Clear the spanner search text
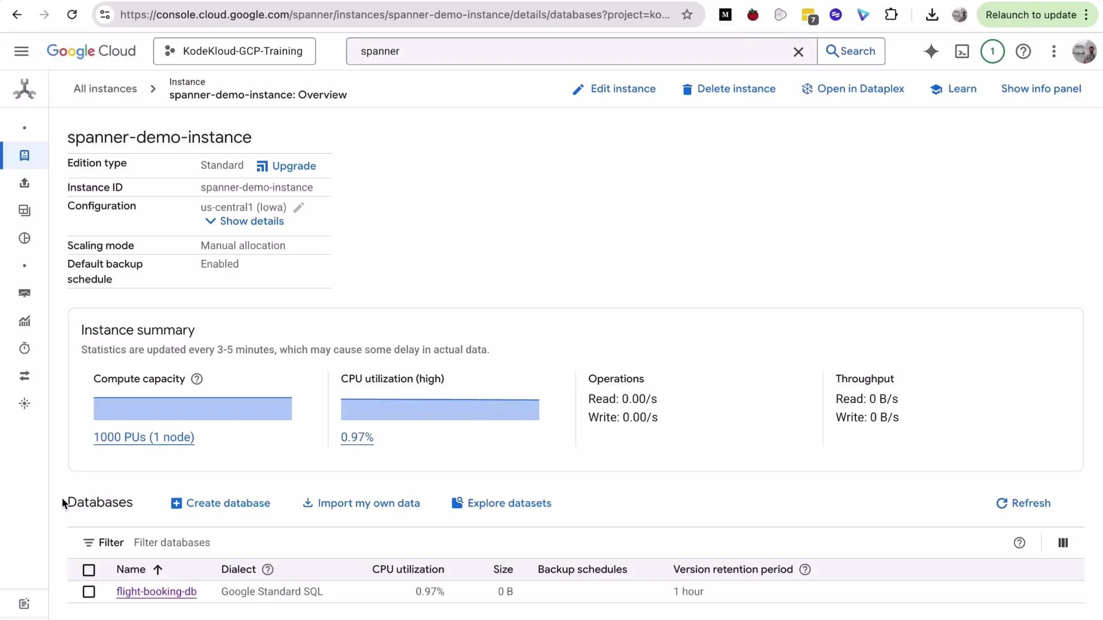The height and width of the screenshot is (620, 1103). pyautogui.click(x=798, y=52)
